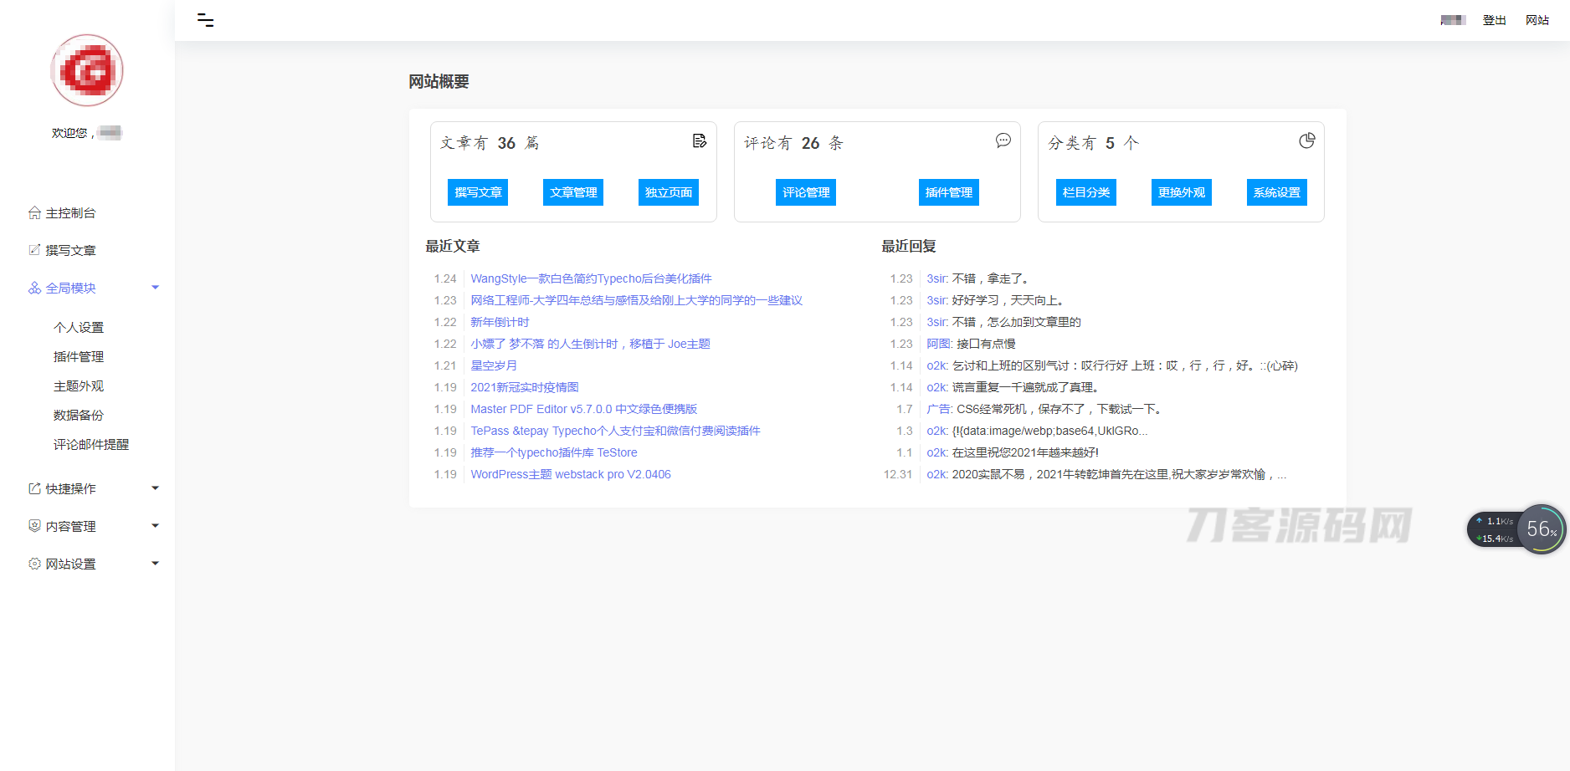Click the user avatar image
Screen dimensions: 1570x771
click(x=87, y=71)
